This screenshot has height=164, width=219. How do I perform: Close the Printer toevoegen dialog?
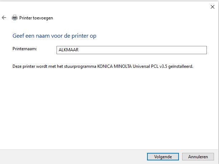click(210, 6)
